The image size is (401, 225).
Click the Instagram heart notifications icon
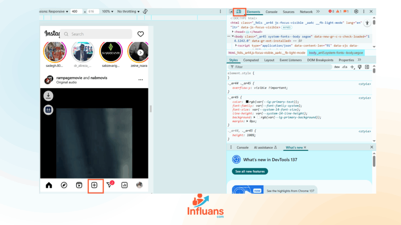pos(141,34)
